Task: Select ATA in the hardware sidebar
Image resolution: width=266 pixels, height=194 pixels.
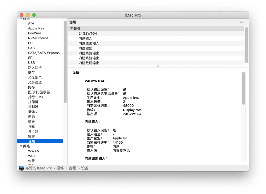Action: (x=31, y=23)
